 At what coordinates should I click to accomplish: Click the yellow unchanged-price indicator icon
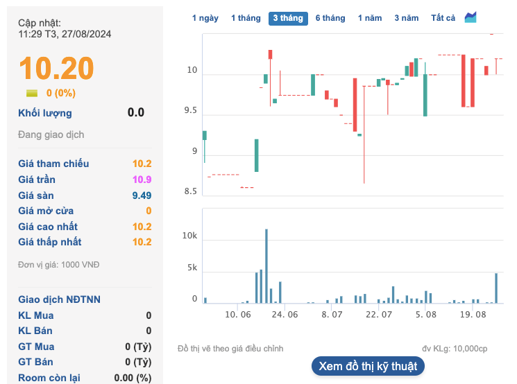click(x=32, y=94)
